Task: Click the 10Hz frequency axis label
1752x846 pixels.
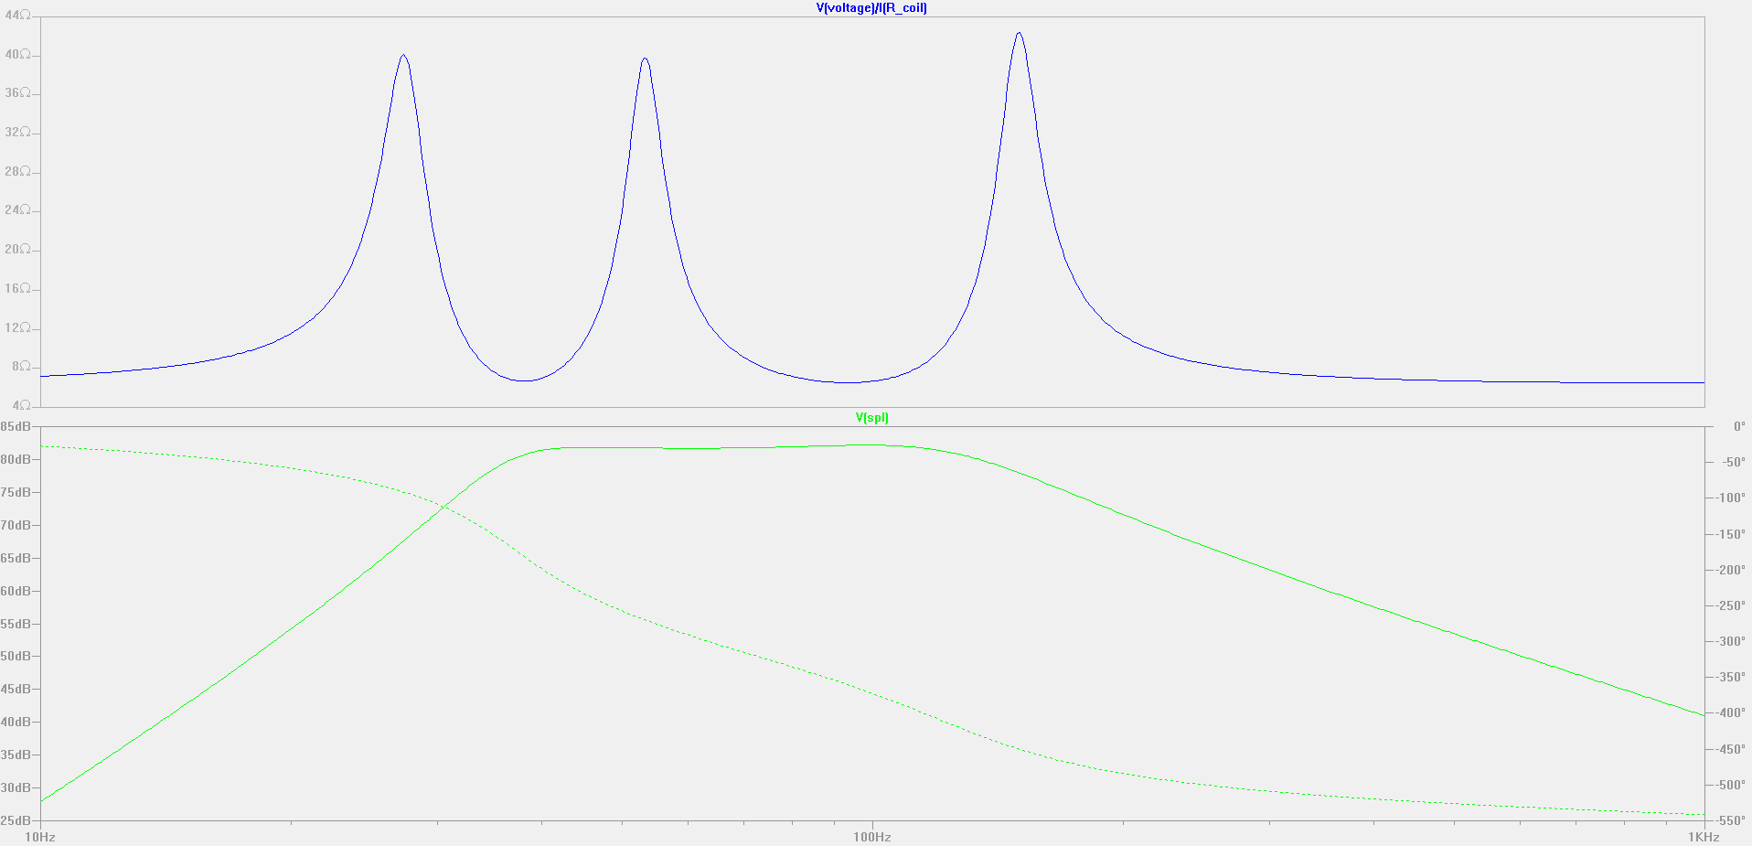Action: coord(40,837)
